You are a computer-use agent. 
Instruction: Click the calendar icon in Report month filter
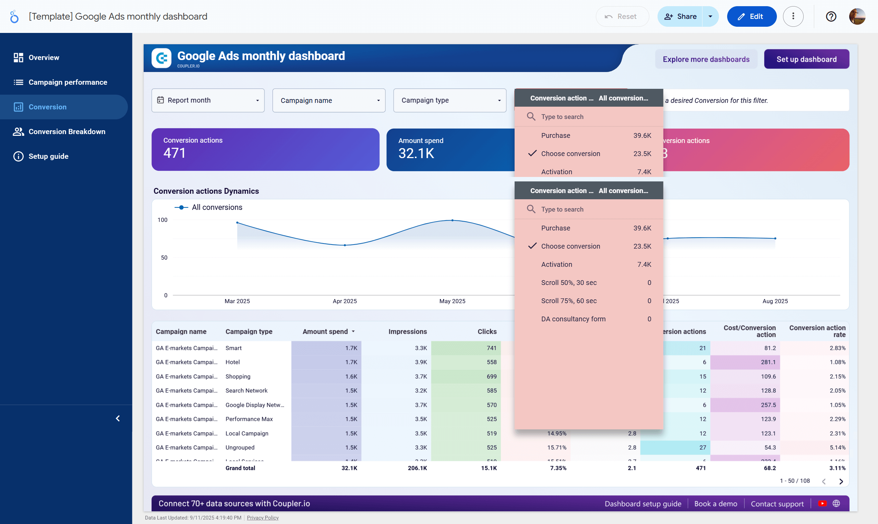(x=160, y=100)
